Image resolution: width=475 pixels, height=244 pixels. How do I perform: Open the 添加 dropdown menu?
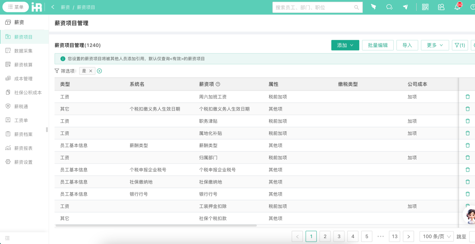pyautogui.click(x=345, y=45)
